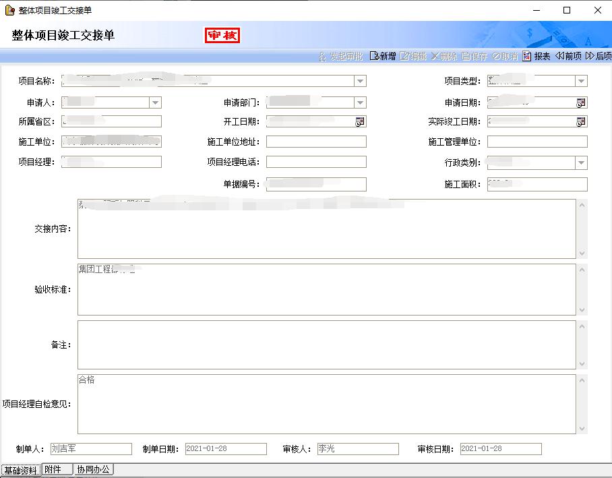Viewport: 612px width, 478px height.
Task: Click into the 备注 text area
Action: tap(326, 345)
